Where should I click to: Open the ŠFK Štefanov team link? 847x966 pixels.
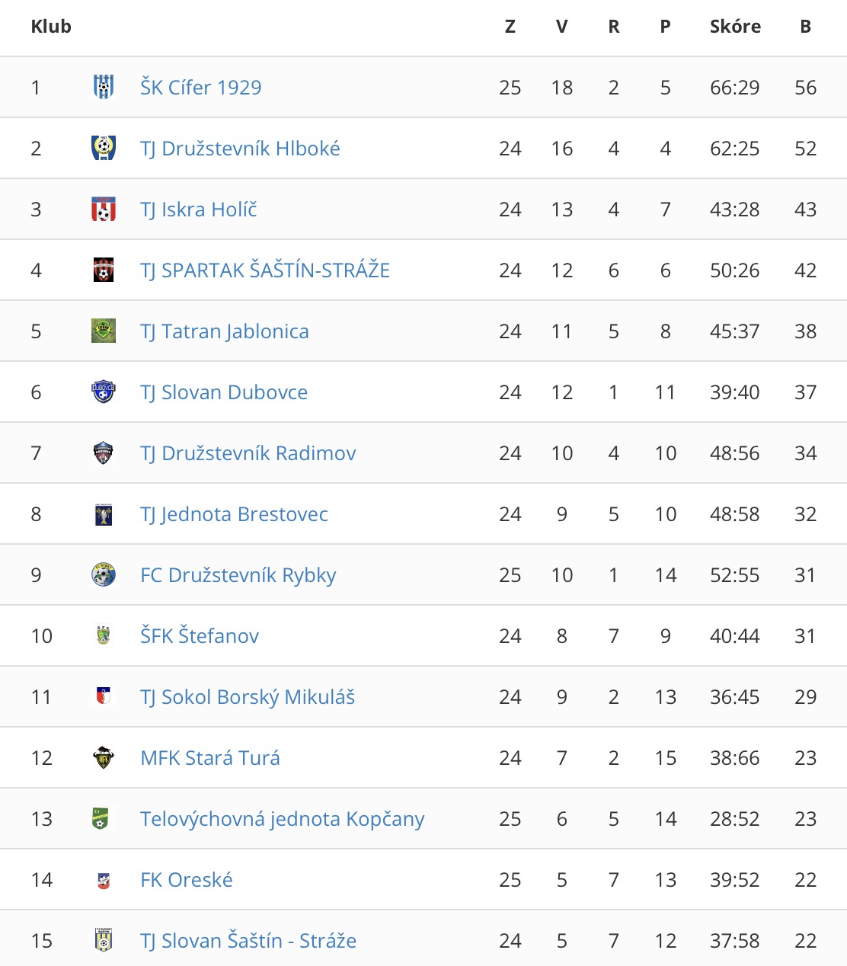[200, 636]
